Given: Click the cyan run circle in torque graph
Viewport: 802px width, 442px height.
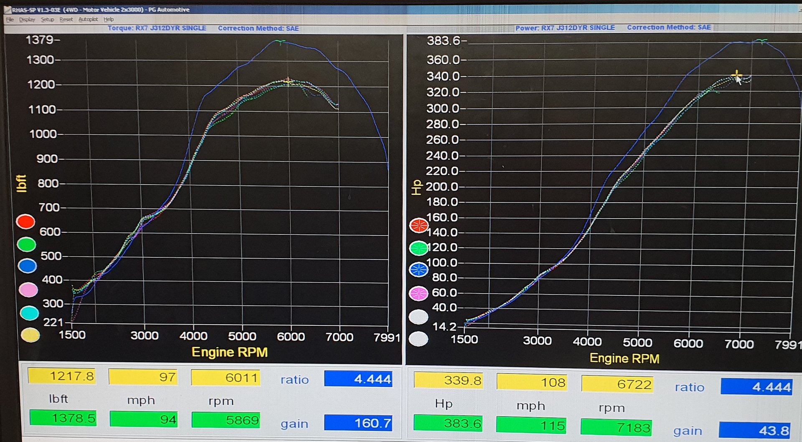Looking at the screenshot, I should pos(29,313).
